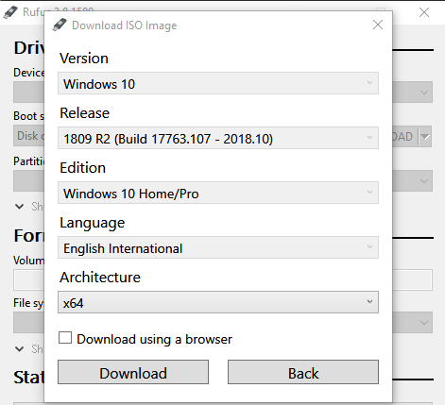445x405 pixels.
Task: Open the Device dropdown arrow in Rufus
Action: [x=424, y=93]
